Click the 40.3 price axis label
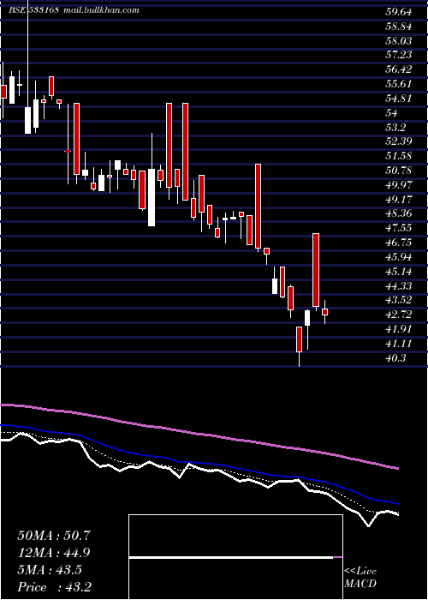Image resolution: width=428 pixels, height=600 pixels. click(x=396, y=358)
